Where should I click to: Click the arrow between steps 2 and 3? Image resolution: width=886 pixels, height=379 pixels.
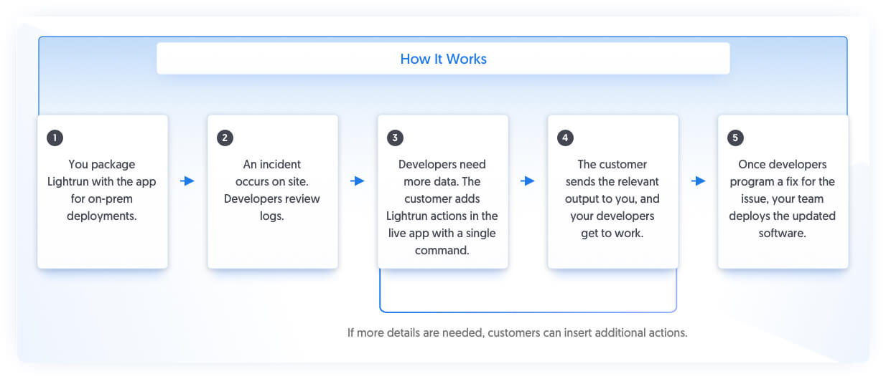[x=358, y=181]
